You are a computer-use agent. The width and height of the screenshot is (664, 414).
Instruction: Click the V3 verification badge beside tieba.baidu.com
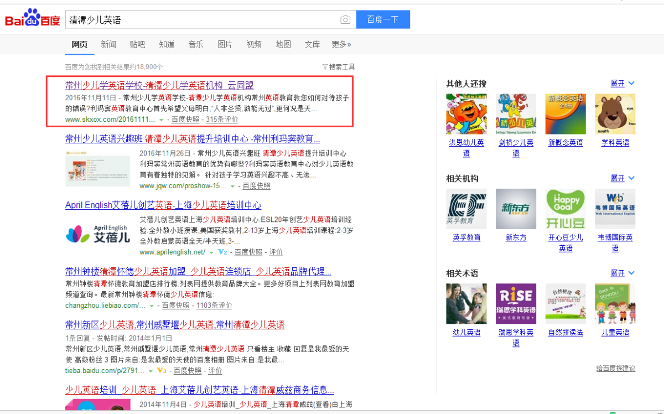160,371
